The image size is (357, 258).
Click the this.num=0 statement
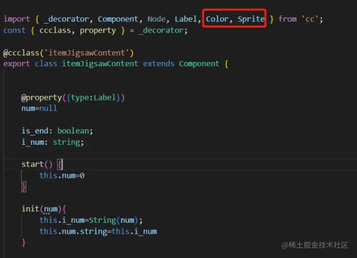[x=61, y=176]
